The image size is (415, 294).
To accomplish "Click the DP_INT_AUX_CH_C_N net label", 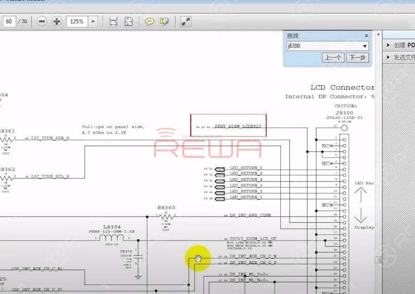I will 253,256.
